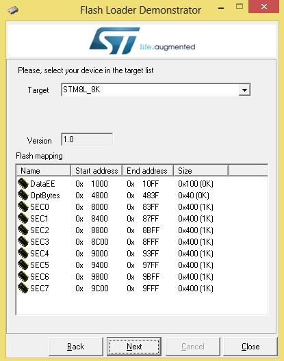The image size is (284, 361).
Task: Click the ST life.augmented logo banner
Action: point(142,41)
